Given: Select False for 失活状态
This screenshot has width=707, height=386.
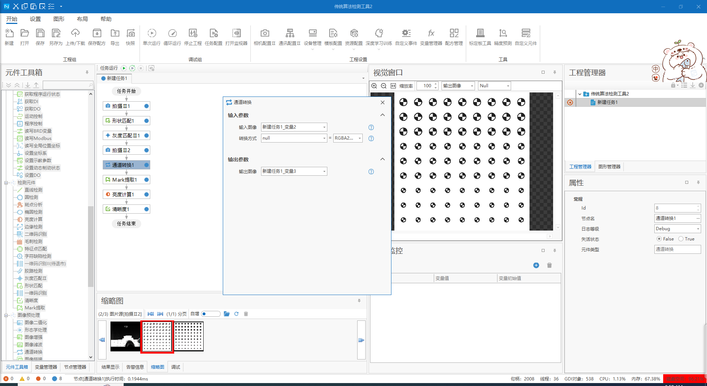Looking at the screenshot, I should pos(659,239).
